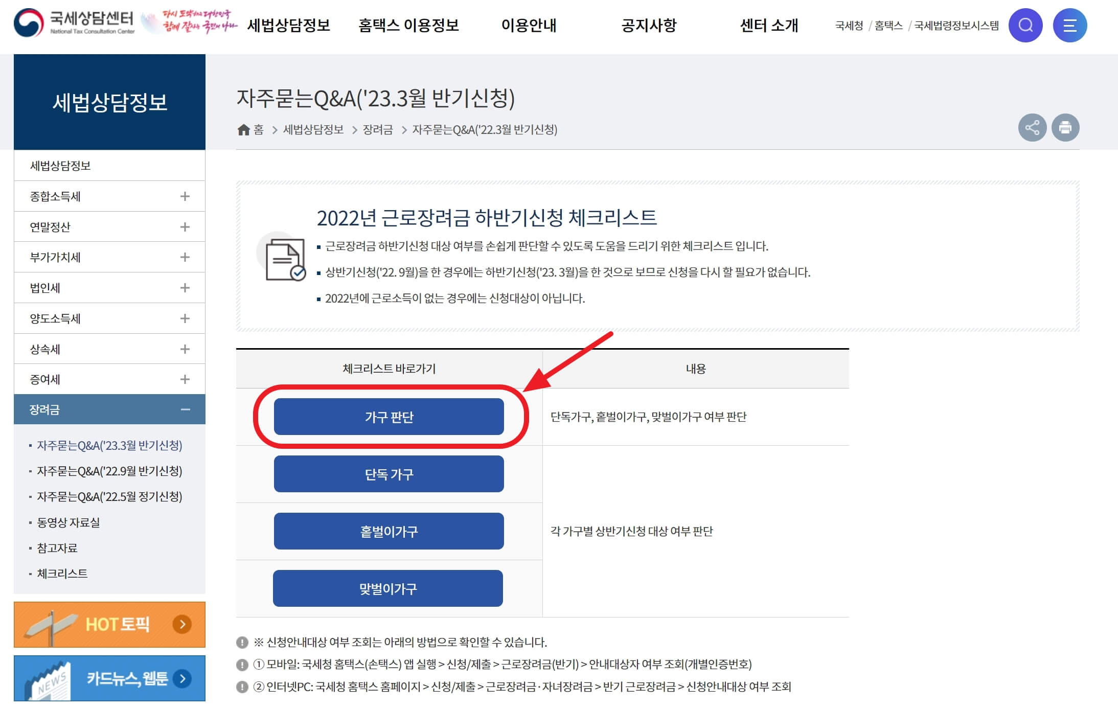Image resolution: width=1118 pixels, height=709 pixels.
Task: Open HOT 토픽 via its arrow icon
Action: click(x=181, y=624)
